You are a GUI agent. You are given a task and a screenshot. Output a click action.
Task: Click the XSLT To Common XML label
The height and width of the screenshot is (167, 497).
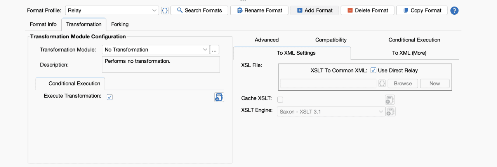(x=339, y=71)
